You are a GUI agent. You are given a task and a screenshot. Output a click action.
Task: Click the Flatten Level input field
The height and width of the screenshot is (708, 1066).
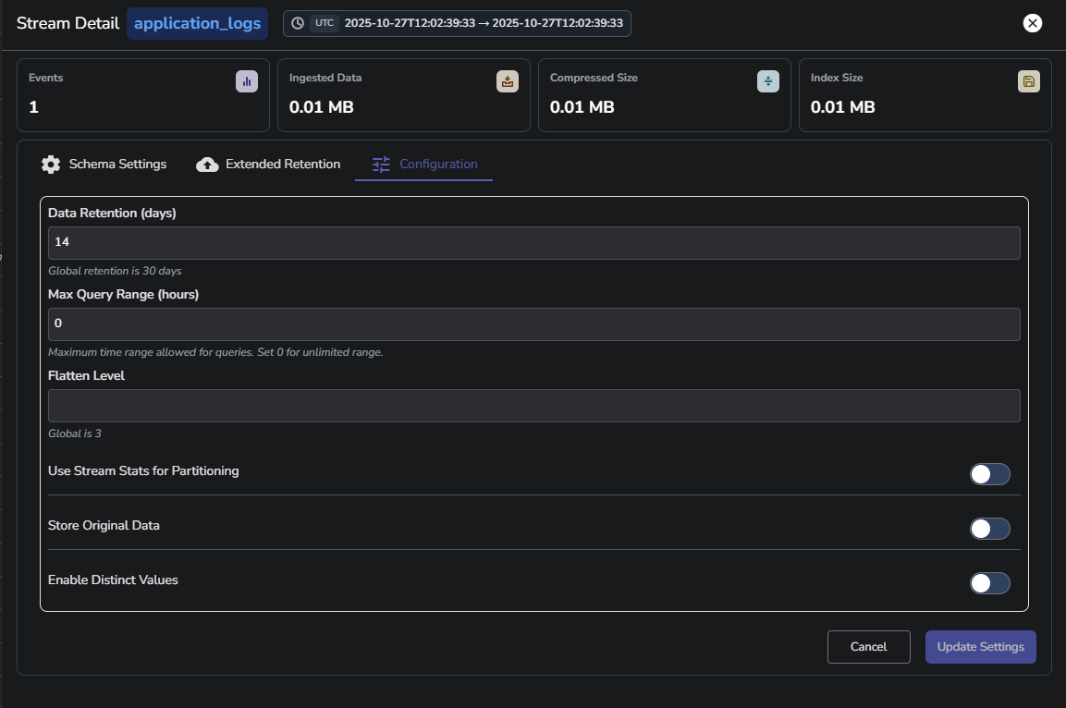[533, 405]
